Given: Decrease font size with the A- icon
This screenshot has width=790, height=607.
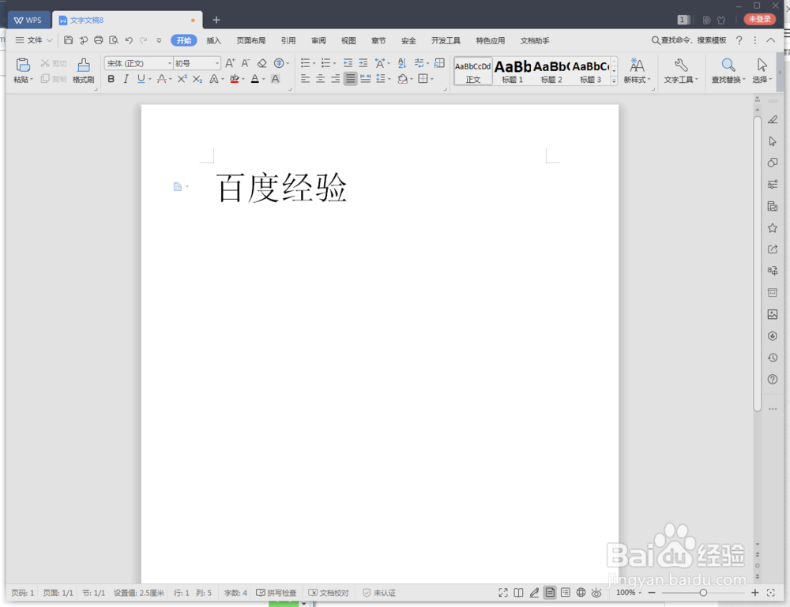Looking at the screenshot, I should [x=246, y=63].
